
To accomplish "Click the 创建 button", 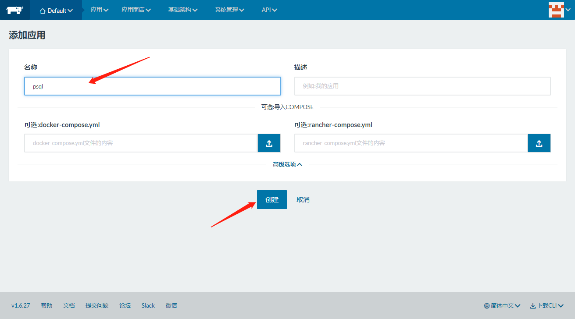I will pyautogui.click(x=272, y=199).
